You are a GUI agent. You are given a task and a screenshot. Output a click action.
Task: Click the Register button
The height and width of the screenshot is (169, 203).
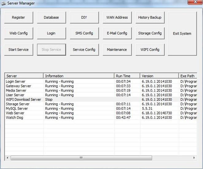(19, 17)
